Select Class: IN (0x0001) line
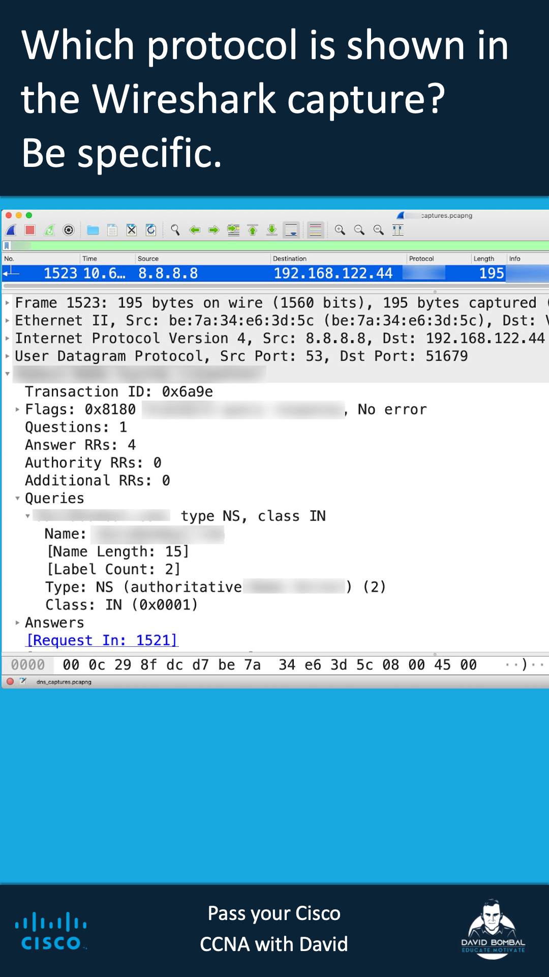 pos(121,605)
